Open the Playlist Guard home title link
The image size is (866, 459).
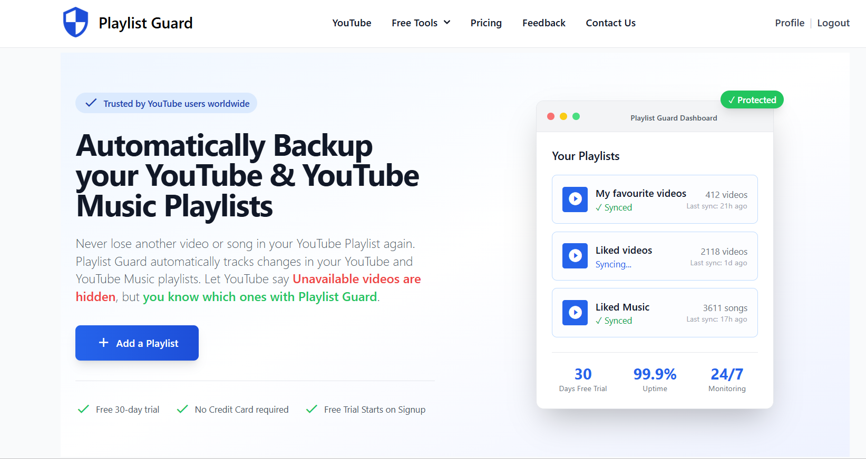pos(145,23)
